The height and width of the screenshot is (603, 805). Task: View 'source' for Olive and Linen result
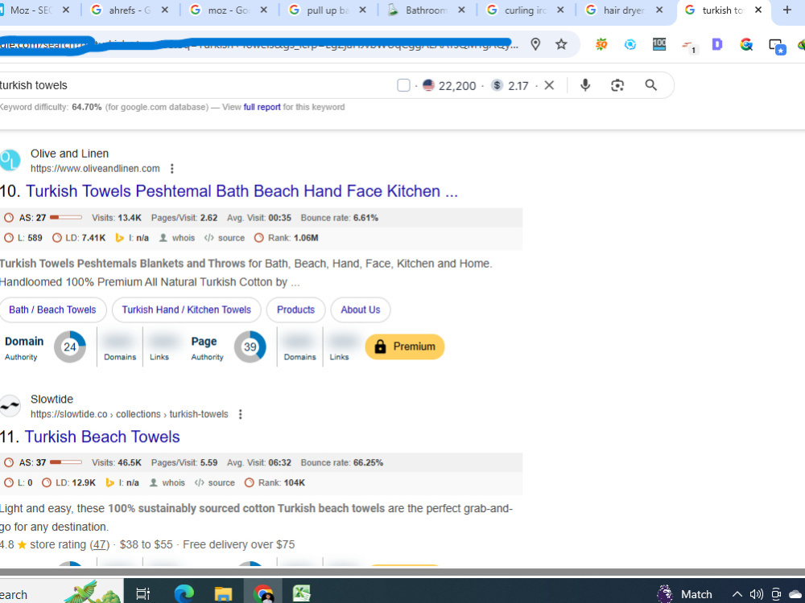pos(225,238)
